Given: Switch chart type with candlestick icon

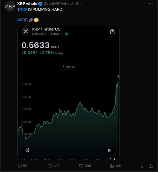Looking at the screenshot, I should [110, 150].
